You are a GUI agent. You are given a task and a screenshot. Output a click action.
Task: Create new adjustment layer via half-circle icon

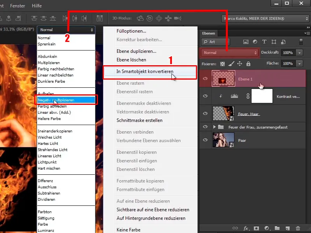point(267,228)
